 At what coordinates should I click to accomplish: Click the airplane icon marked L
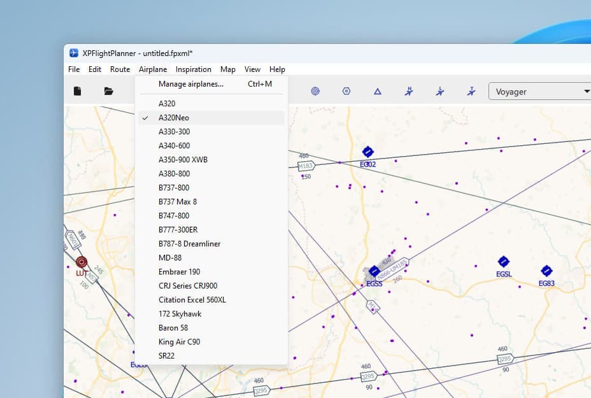(x=440, y=91)
